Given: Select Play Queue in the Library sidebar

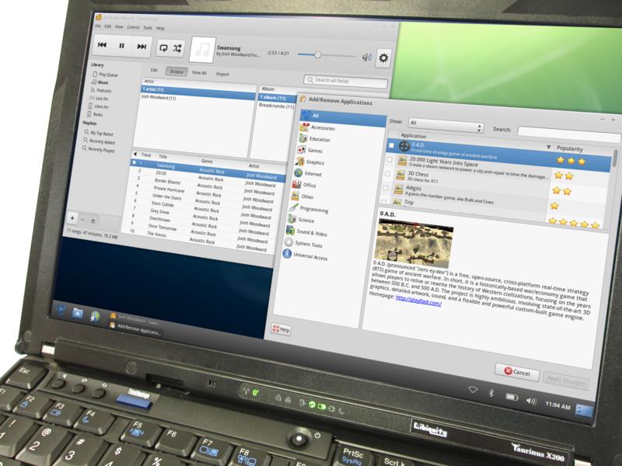Looking at the screenshot, I should 105,75.
